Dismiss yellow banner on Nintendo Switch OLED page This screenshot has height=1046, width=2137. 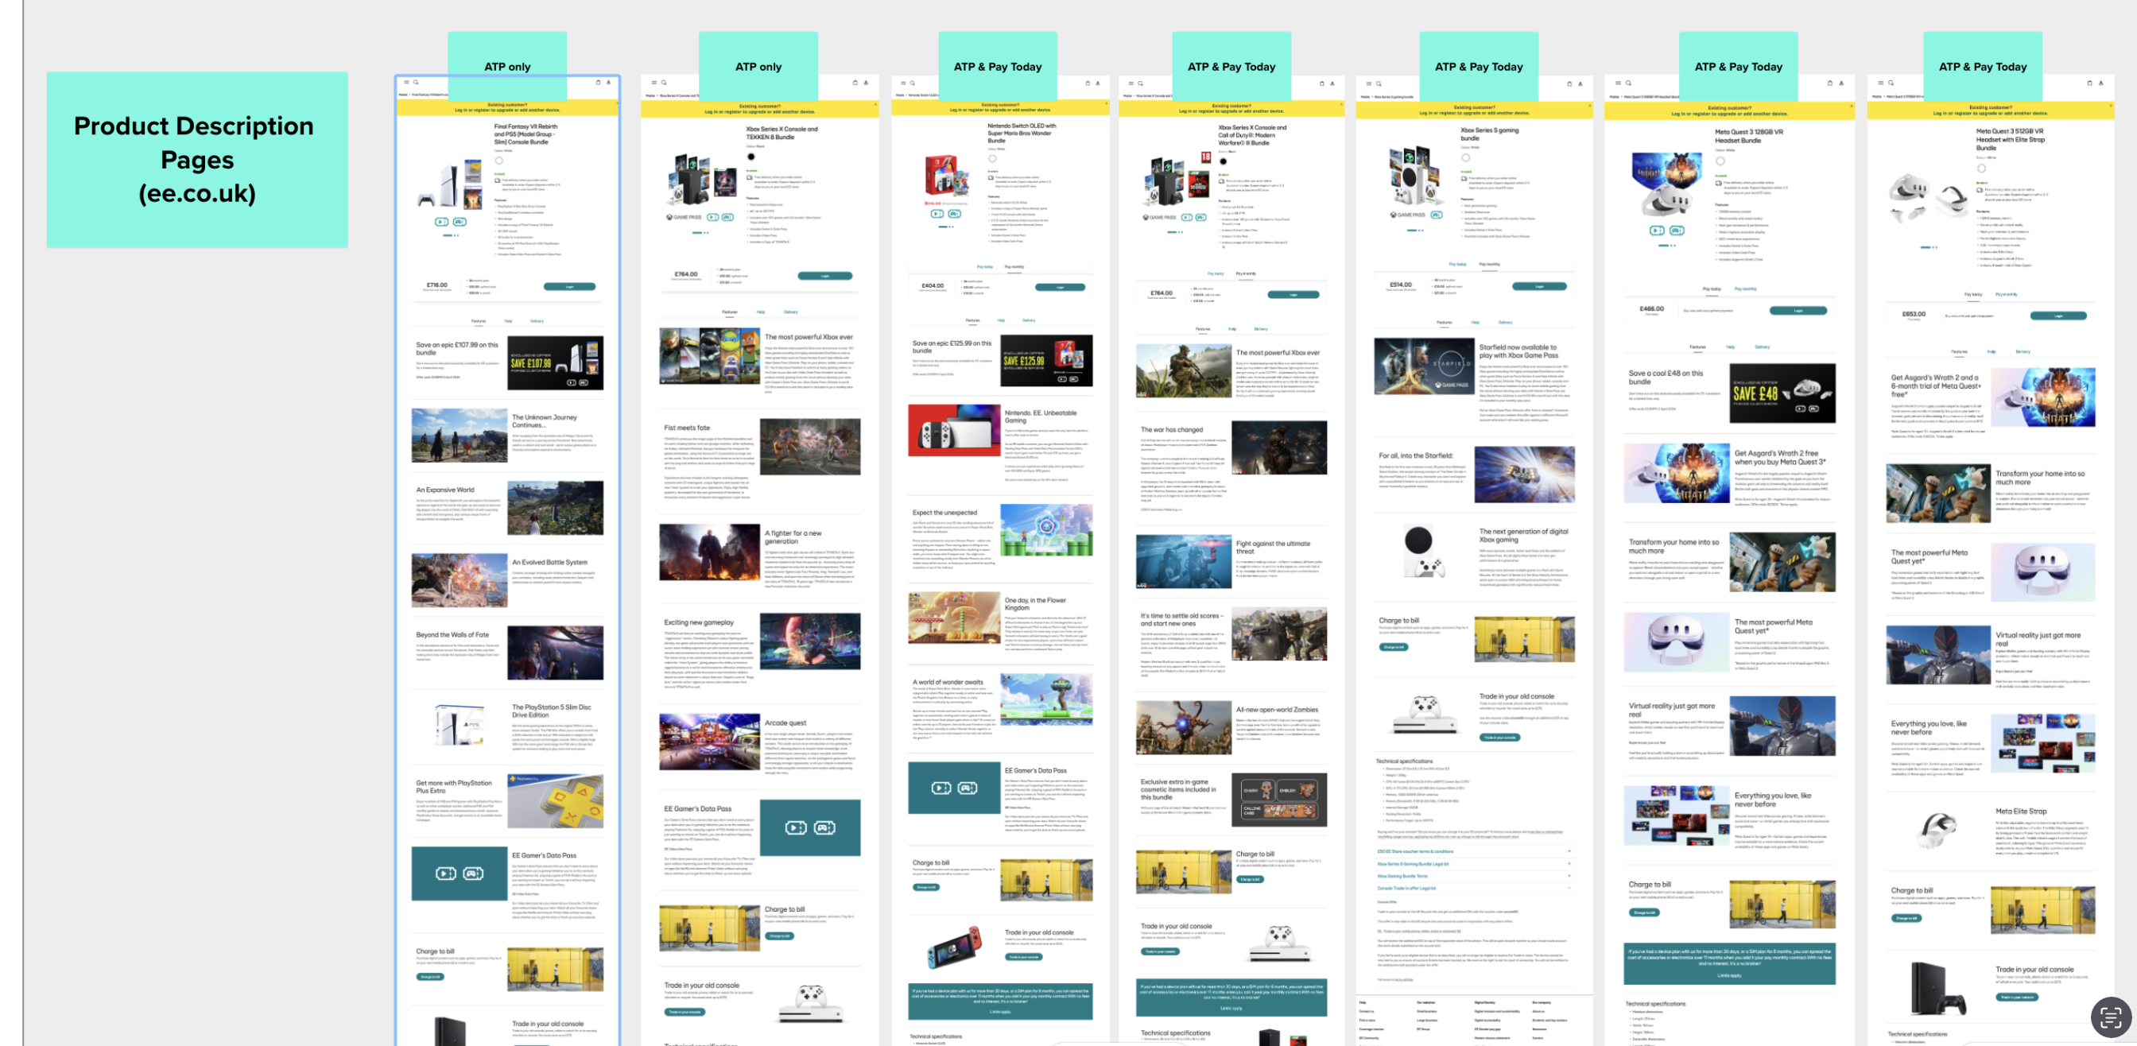(x=1106, y=104)
